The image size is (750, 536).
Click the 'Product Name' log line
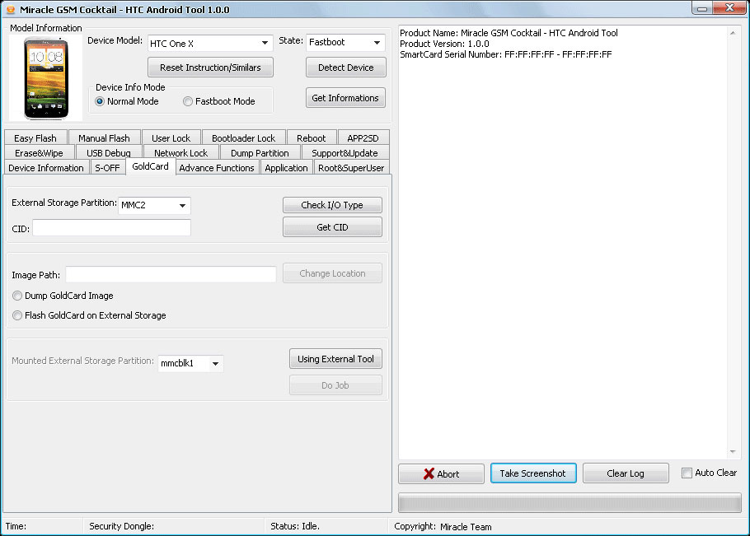click(509, 33)
